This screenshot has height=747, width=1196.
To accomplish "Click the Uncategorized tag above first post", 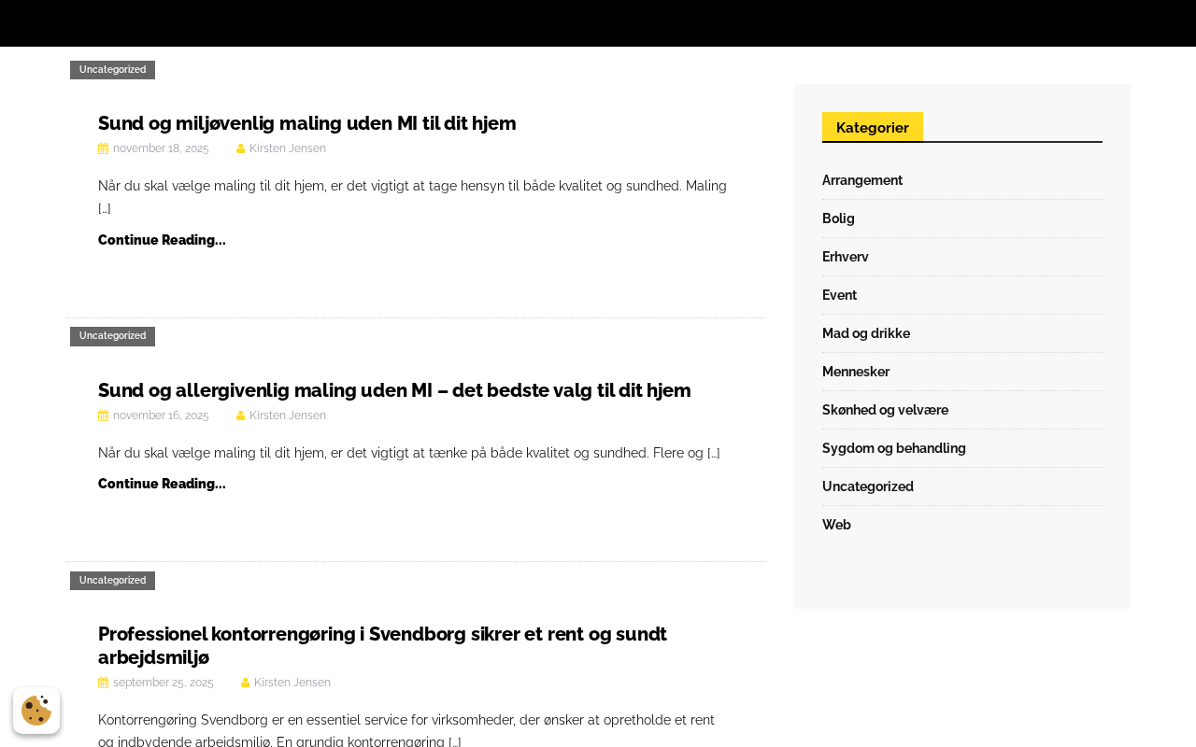I will coord(112,70).
